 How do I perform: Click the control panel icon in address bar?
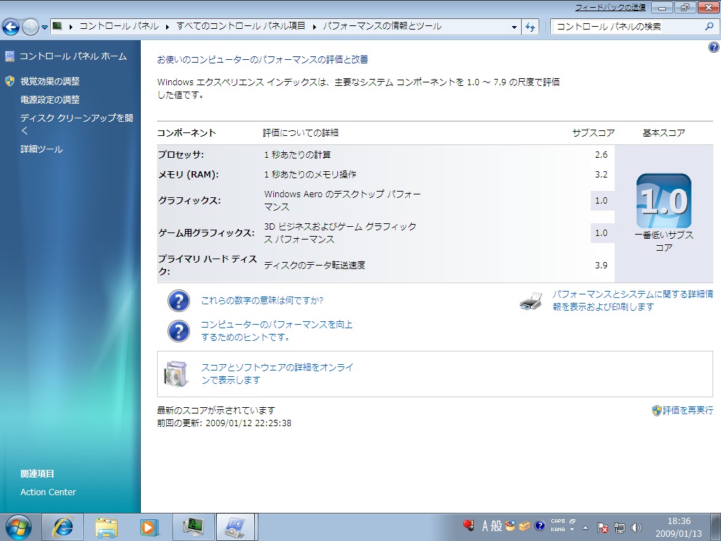click(x=57, y=26)
